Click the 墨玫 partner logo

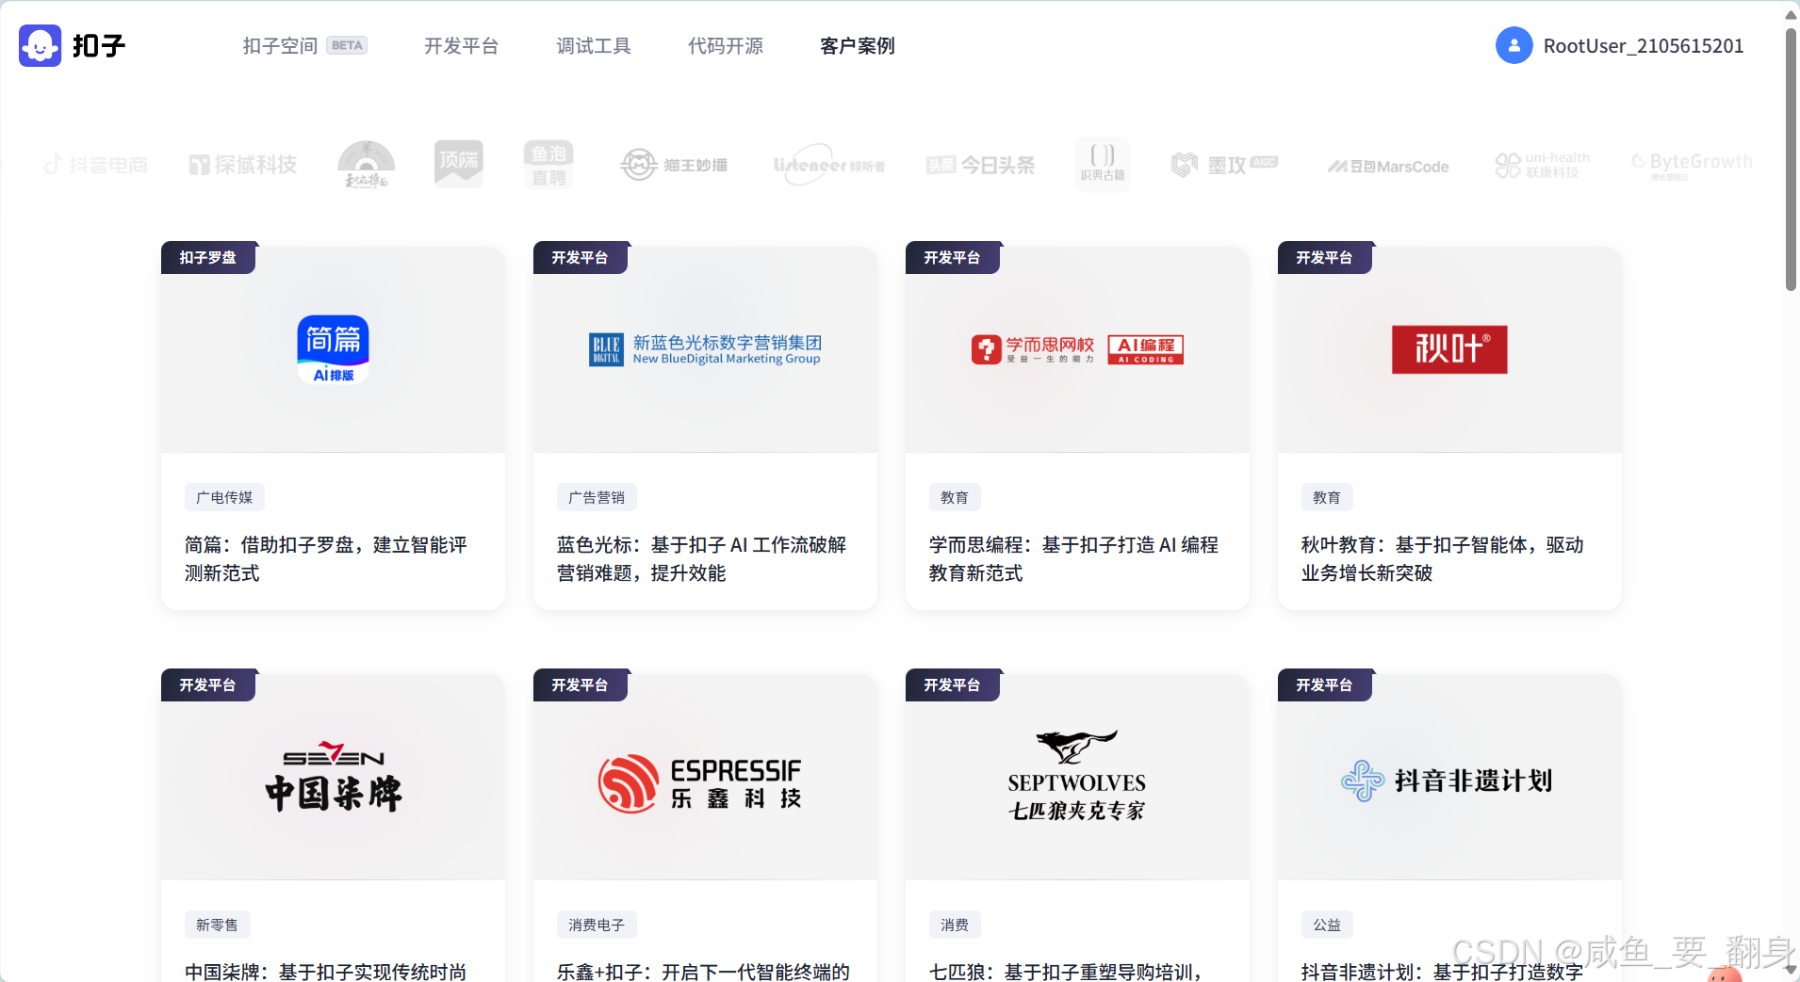pyautogui.click(x=1224, y=165)
